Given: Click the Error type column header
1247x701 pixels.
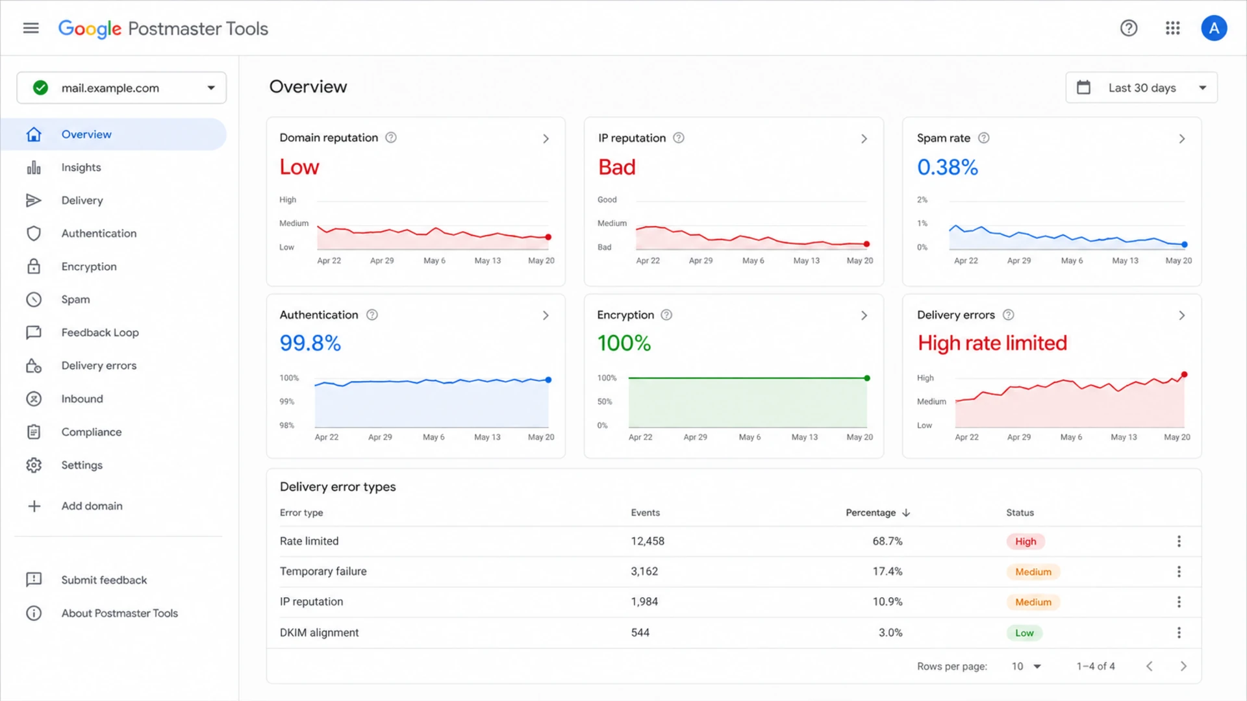Looking at the screenshot, I should (301, 513).
